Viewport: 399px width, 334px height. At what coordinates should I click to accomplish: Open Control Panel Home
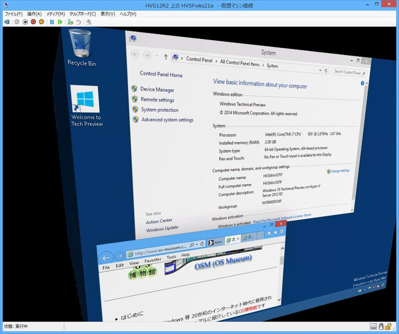click(161, 74)
